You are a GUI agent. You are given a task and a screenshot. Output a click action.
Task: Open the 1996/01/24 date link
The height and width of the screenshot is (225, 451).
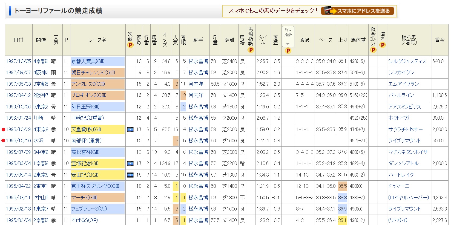[19, 118]
